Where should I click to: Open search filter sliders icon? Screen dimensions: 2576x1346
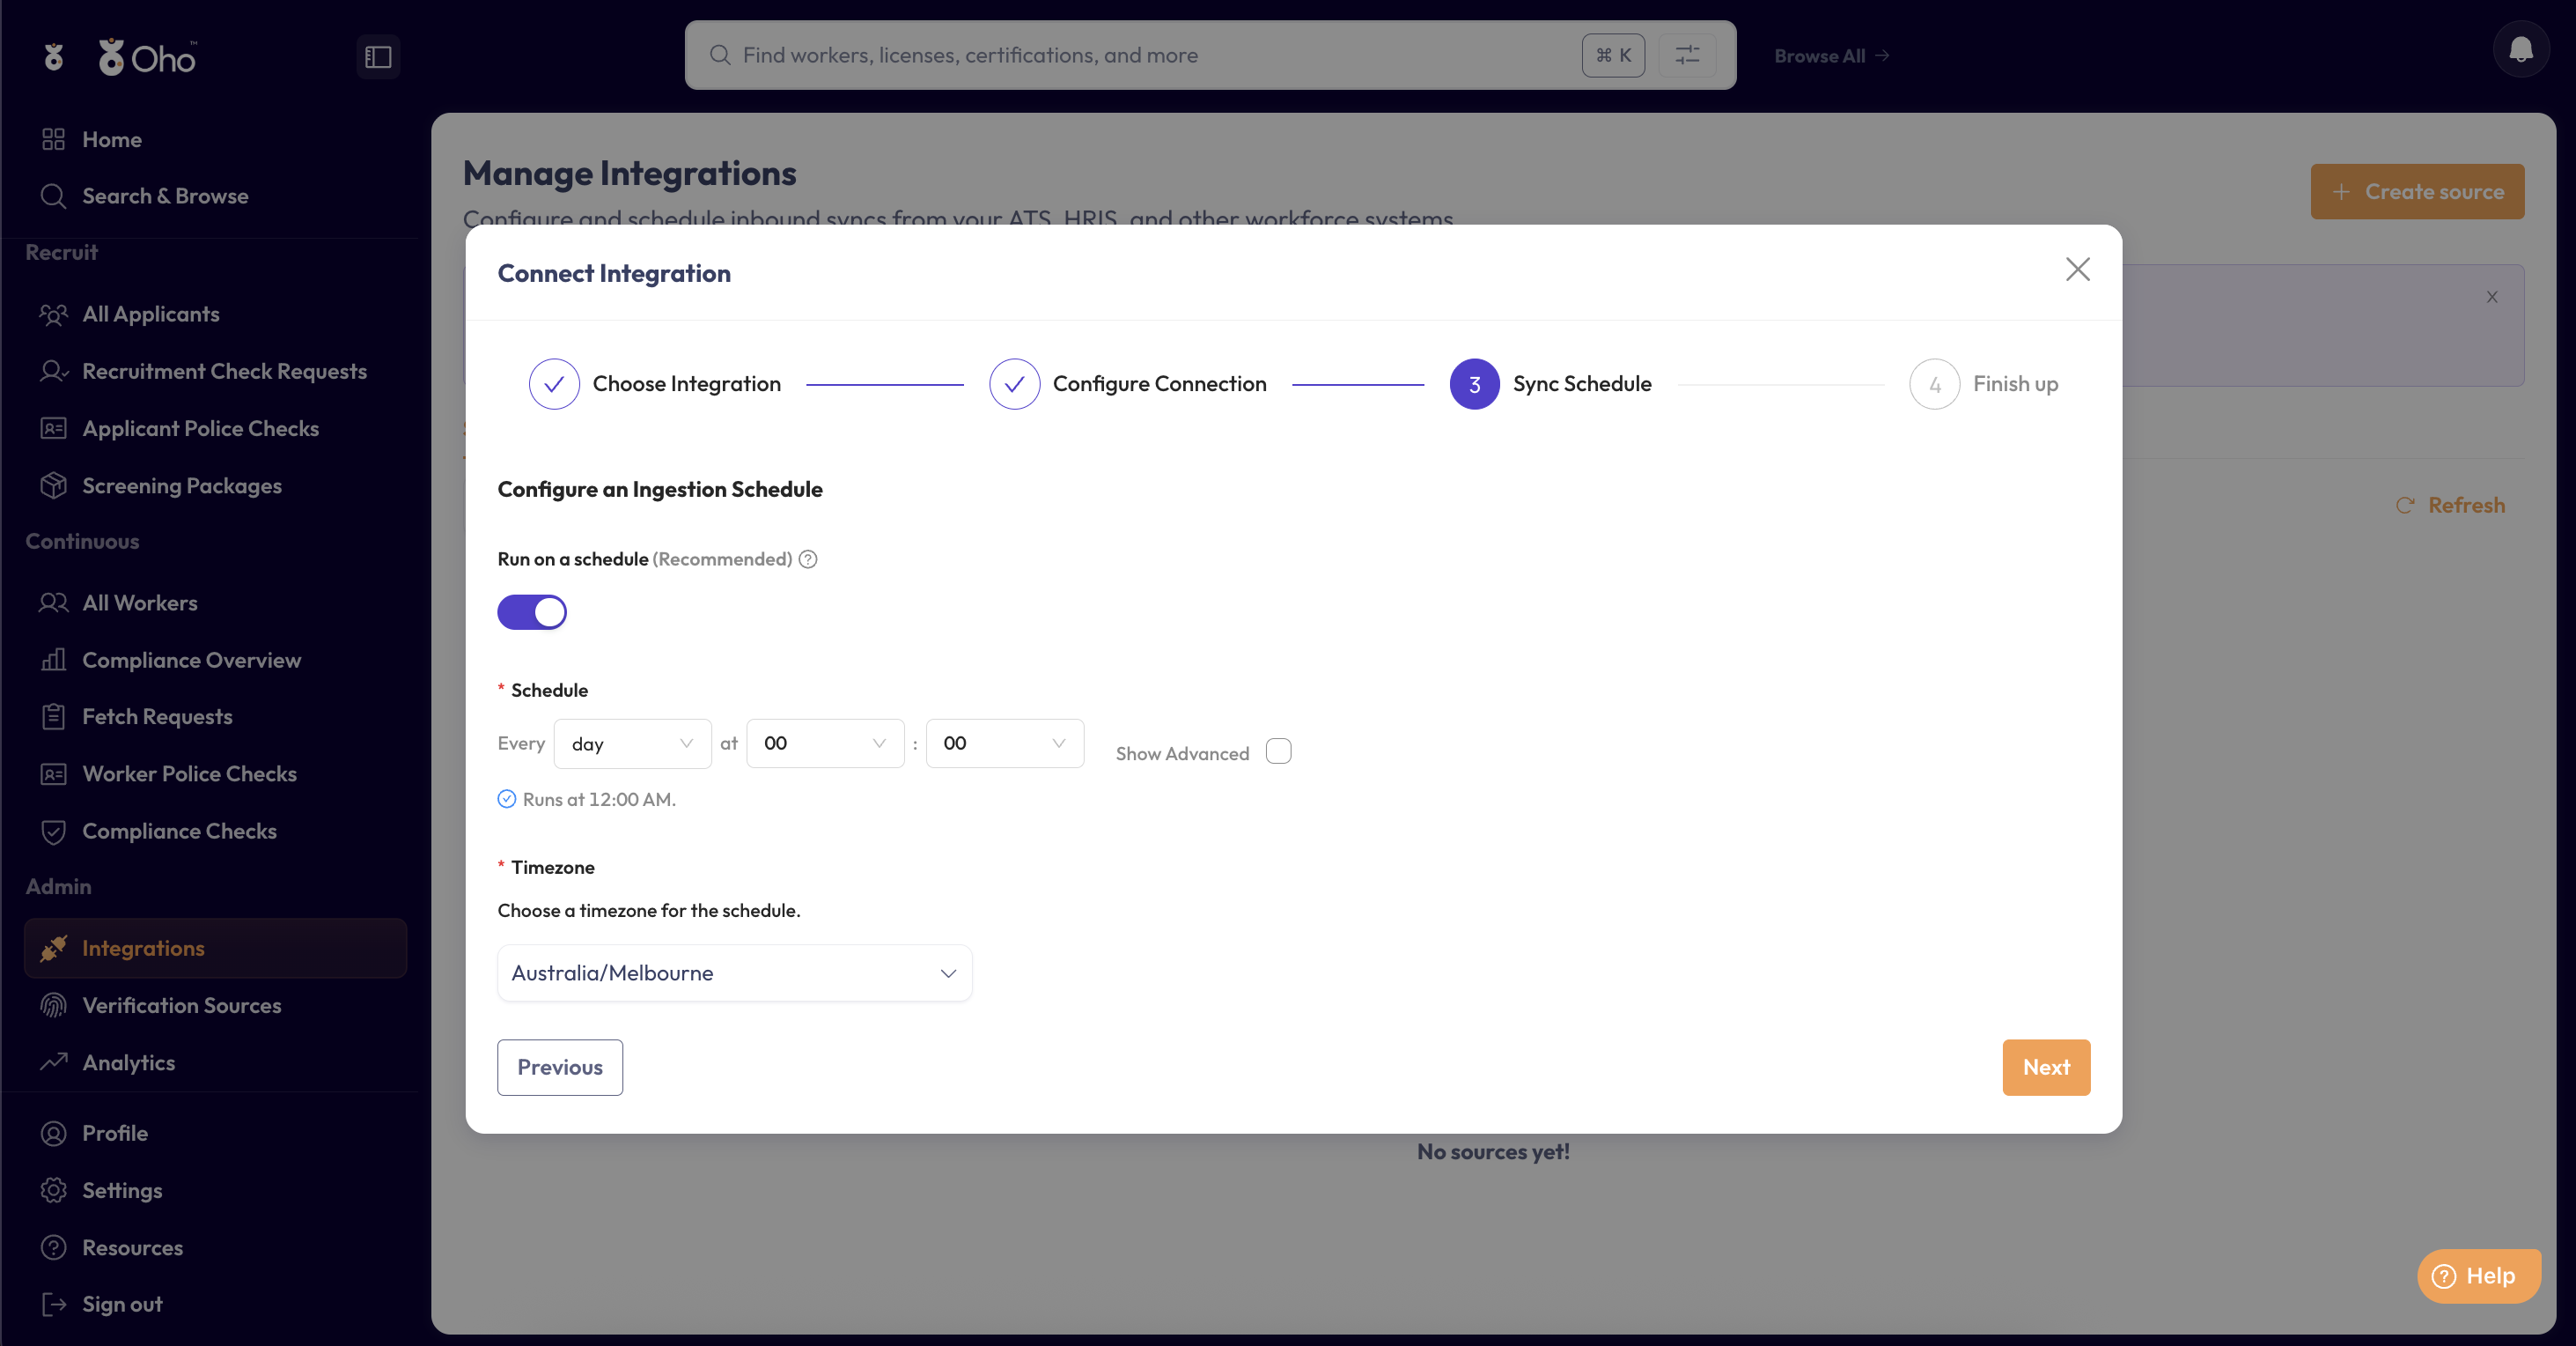click(x=1687, y=55)
